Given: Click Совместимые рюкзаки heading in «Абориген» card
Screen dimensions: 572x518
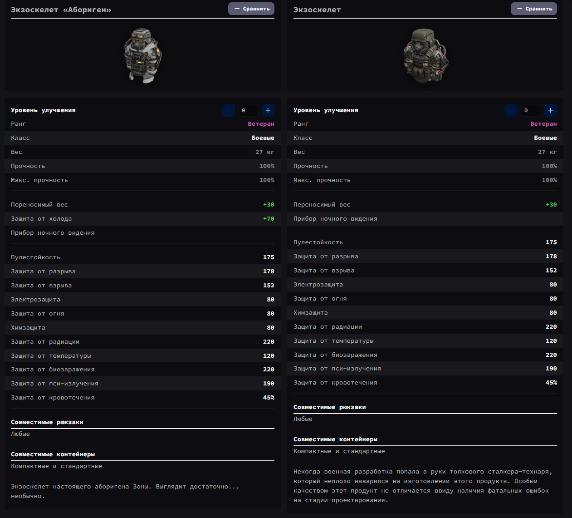Looking at the screenshot, I should (x=47, y=422).
